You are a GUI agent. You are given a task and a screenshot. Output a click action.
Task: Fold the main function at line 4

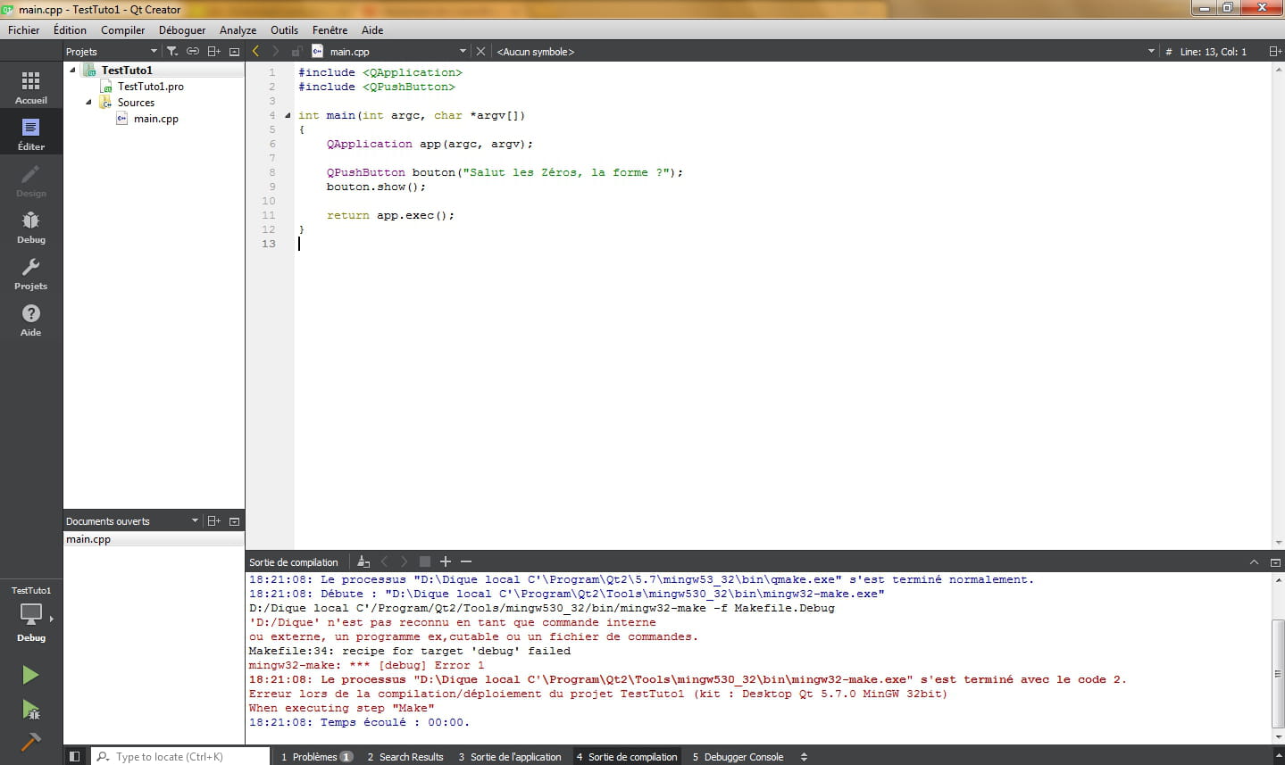[288, 115]
